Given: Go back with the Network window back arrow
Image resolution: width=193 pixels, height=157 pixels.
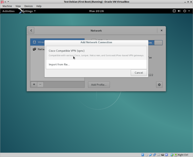Looking at the screenshot, I should click(31, 30).
